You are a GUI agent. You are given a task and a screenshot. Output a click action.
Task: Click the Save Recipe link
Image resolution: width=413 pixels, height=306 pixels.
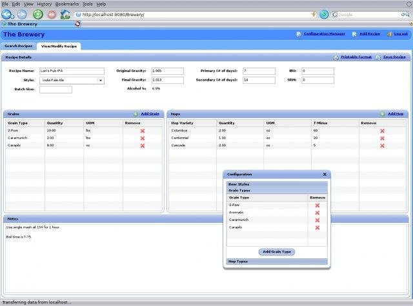[x=394, y=57]
